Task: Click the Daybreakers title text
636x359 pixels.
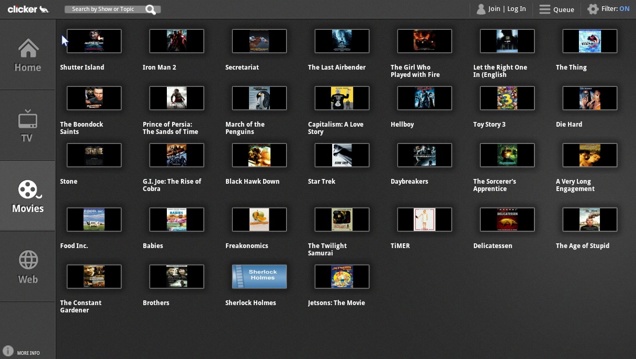Action: point(410,181)
